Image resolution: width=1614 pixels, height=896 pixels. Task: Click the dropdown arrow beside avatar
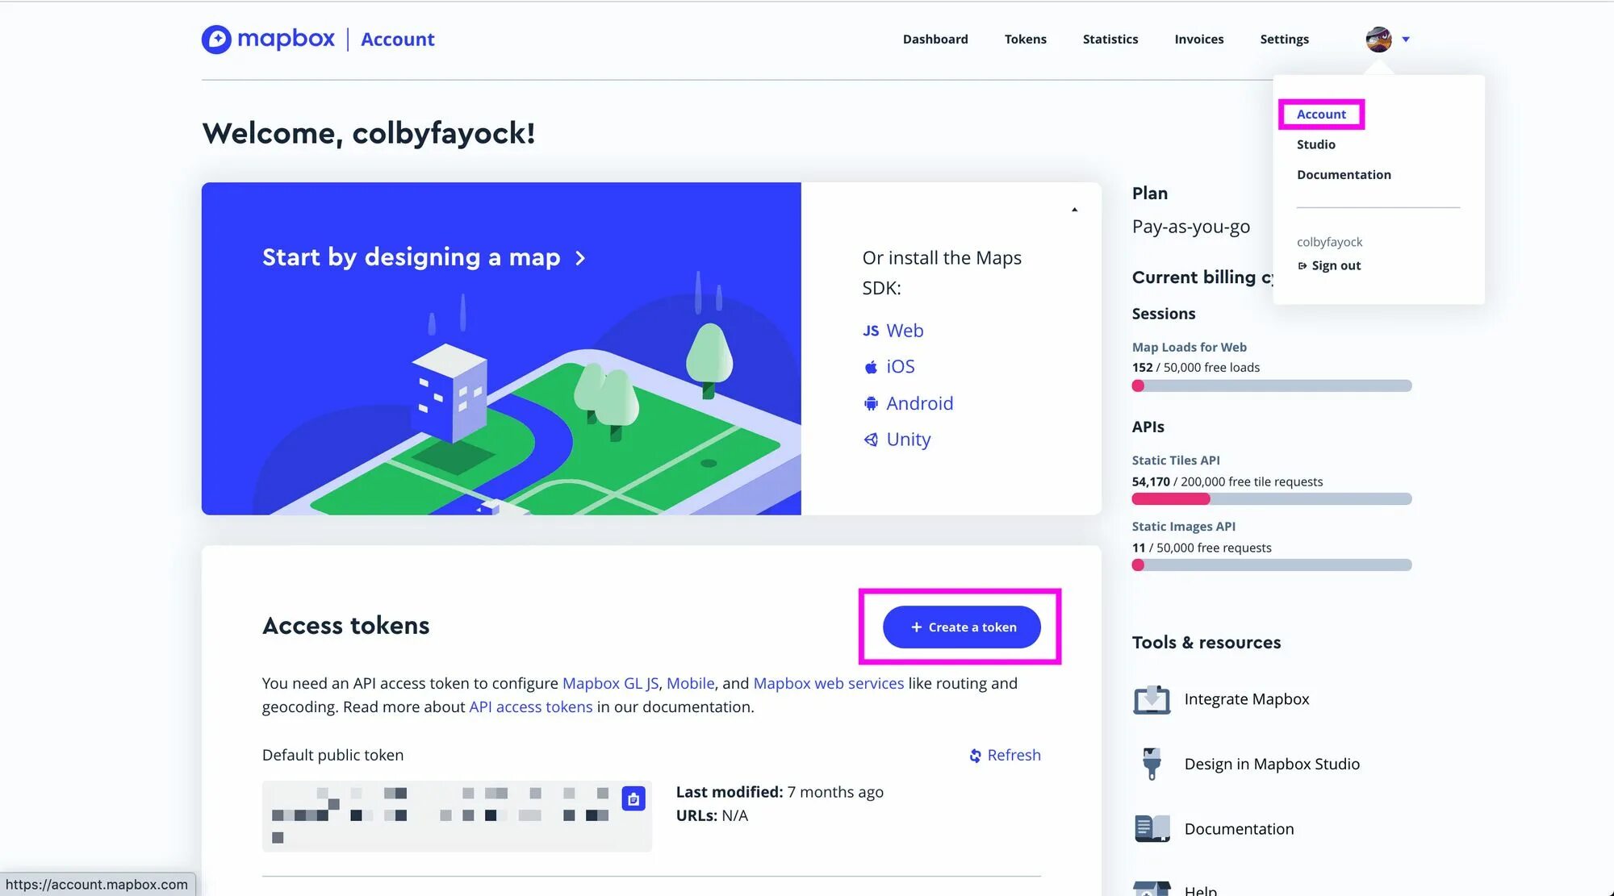tap(1406, 40)
